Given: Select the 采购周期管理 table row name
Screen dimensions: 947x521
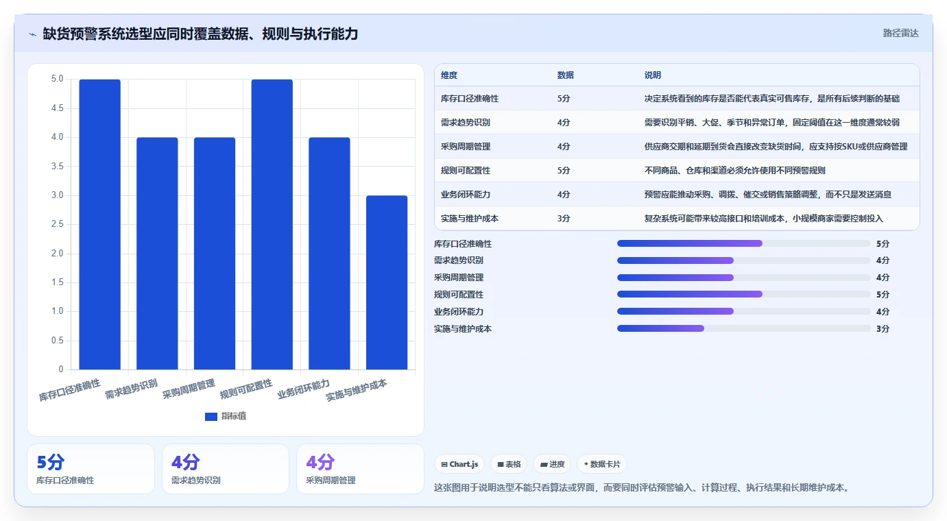Looking at the screenshot, I should click(x=466, y=147).
